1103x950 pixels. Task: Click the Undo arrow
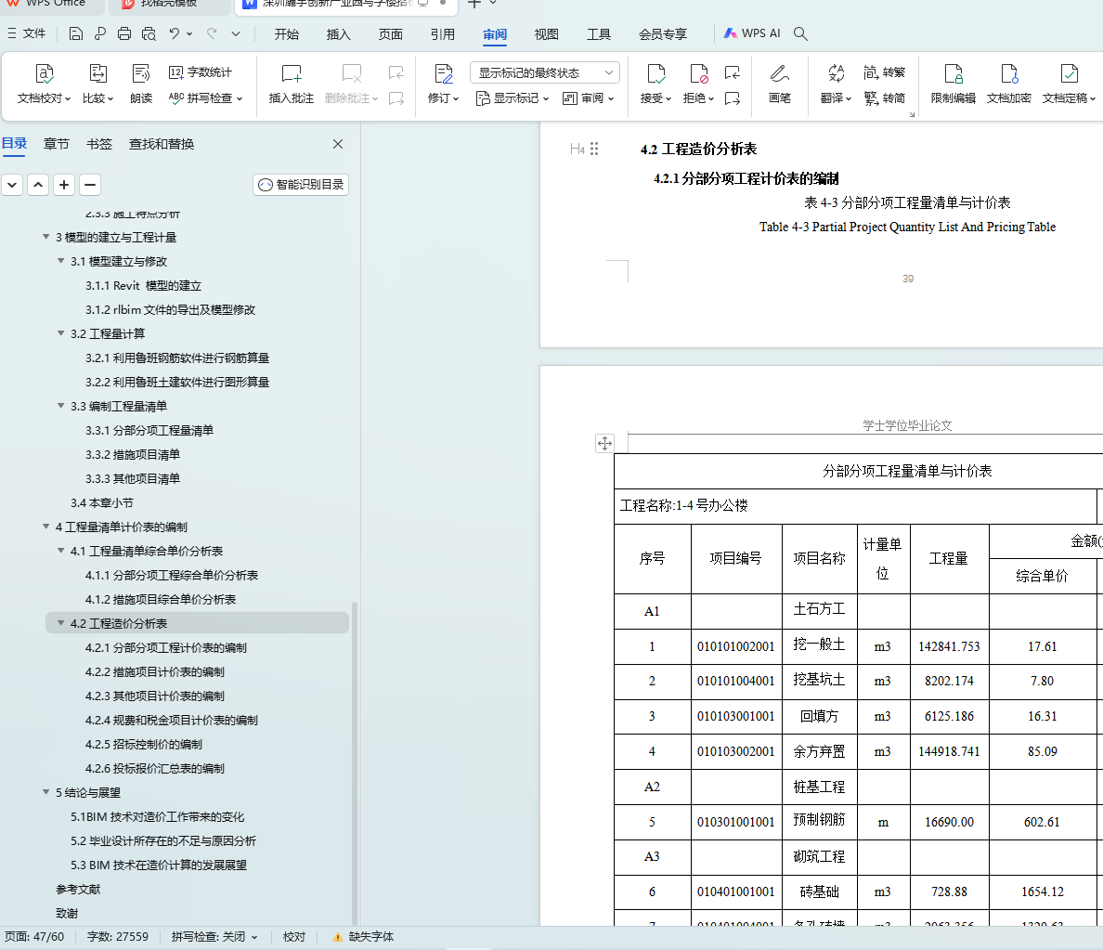pyautogui.click(x=174, y=33)
